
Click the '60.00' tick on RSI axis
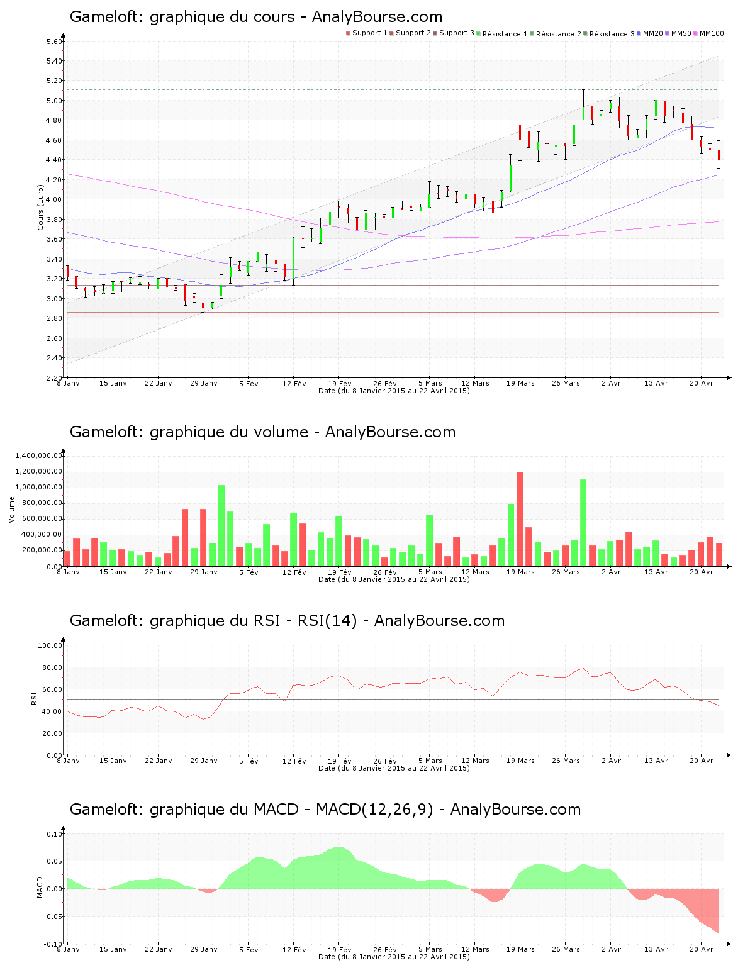[52, 689]
